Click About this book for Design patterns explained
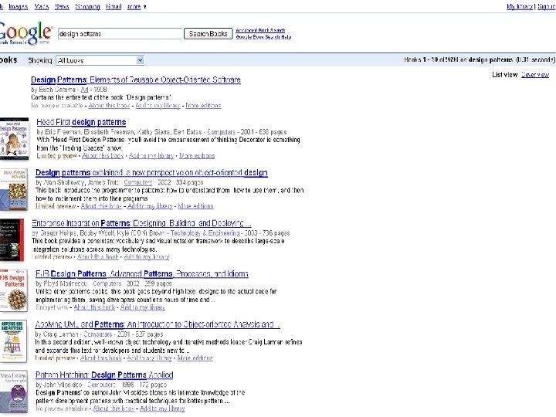Screen dimensions: 556x417 click(101, 206)
